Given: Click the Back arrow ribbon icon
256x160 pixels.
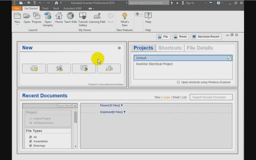Looking at the screenshot, I should click(110, 16).
